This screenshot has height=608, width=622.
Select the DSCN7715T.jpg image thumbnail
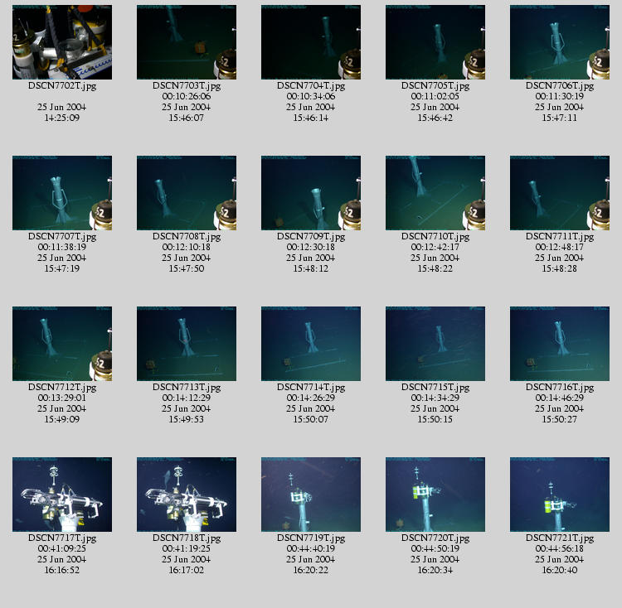[x=435, y=344]
